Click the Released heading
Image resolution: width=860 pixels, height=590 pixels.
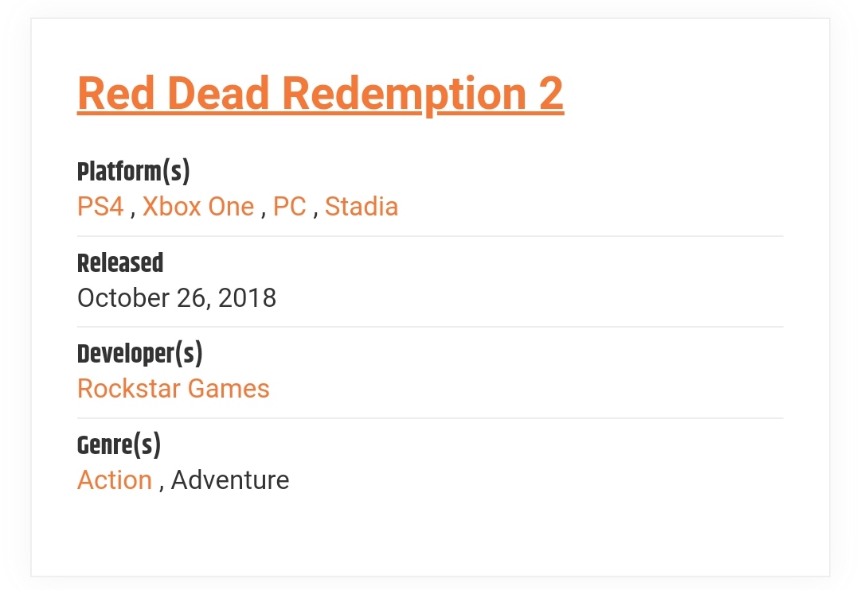pos(120,262)
